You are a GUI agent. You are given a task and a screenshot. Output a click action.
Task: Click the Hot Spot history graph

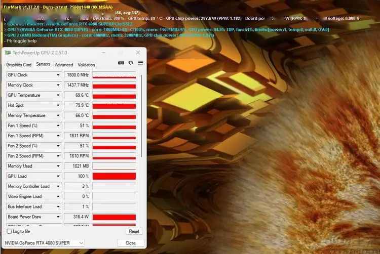pyautogui.click(x=114, y=105)
